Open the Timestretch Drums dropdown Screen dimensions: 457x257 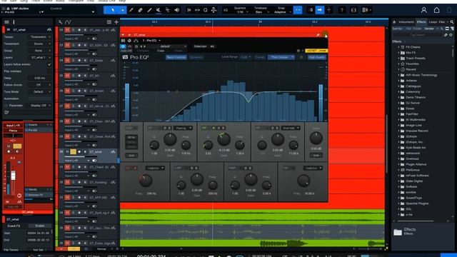coord(40,44)
